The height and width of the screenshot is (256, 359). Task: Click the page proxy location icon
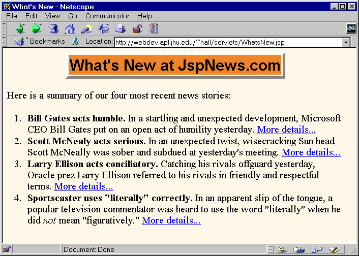click(75, 42)
